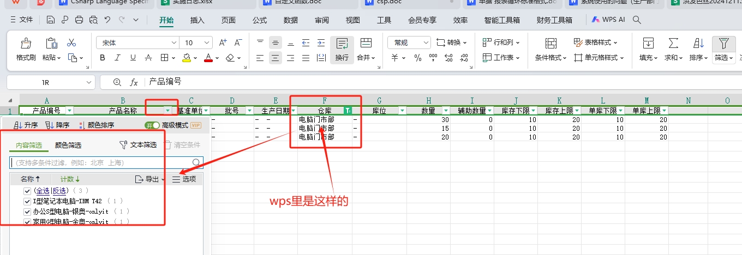
Task: Open the number format dropdown showing 常规
Action: point(409,42)
